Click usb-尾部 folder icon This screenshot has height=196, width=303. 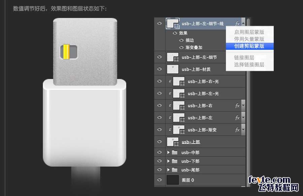[x=175, y=170]
